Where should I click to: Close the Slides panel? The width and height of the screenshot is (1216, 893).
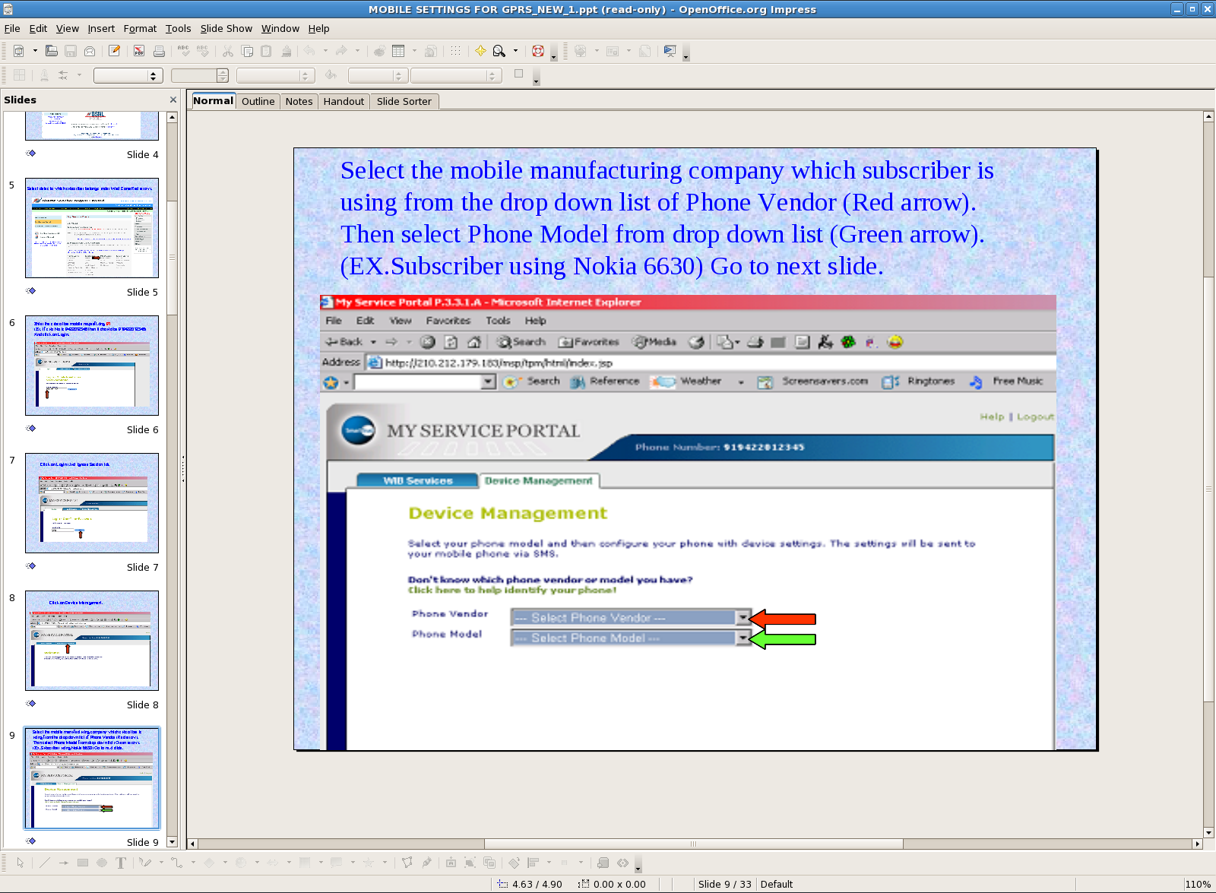173,100
